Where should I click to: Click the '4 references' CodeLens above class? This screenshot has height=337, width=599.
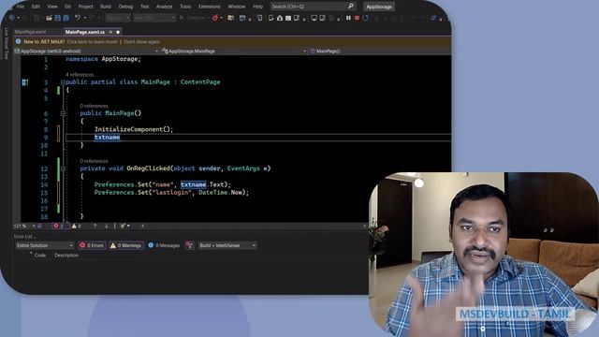tap(80, 75)
